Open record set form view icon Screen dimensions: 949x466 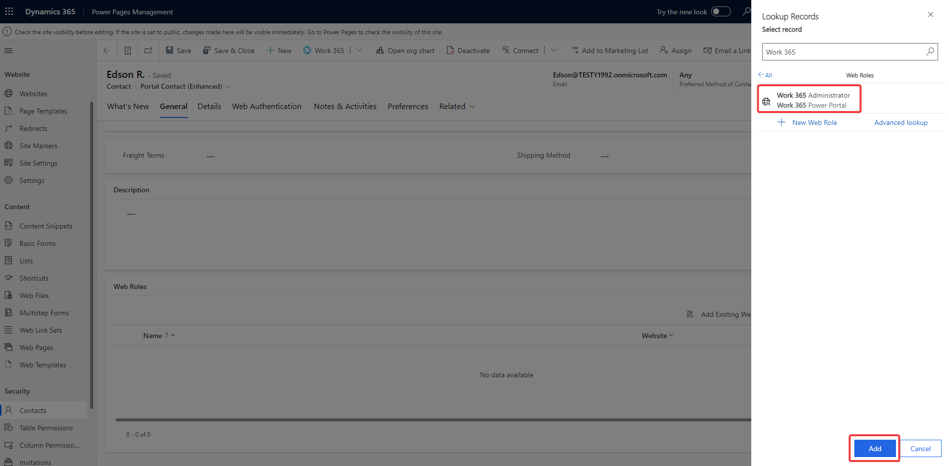pyautogui.click(x=128, y=51)
